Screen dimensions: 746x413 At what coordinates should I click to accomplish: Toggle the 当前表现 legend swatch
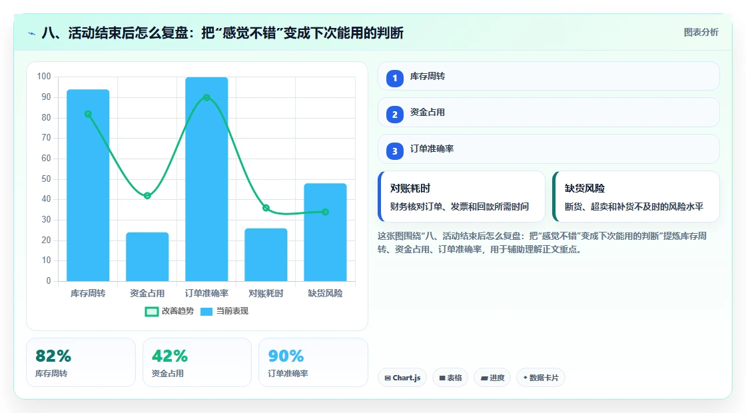coord(206,311)
